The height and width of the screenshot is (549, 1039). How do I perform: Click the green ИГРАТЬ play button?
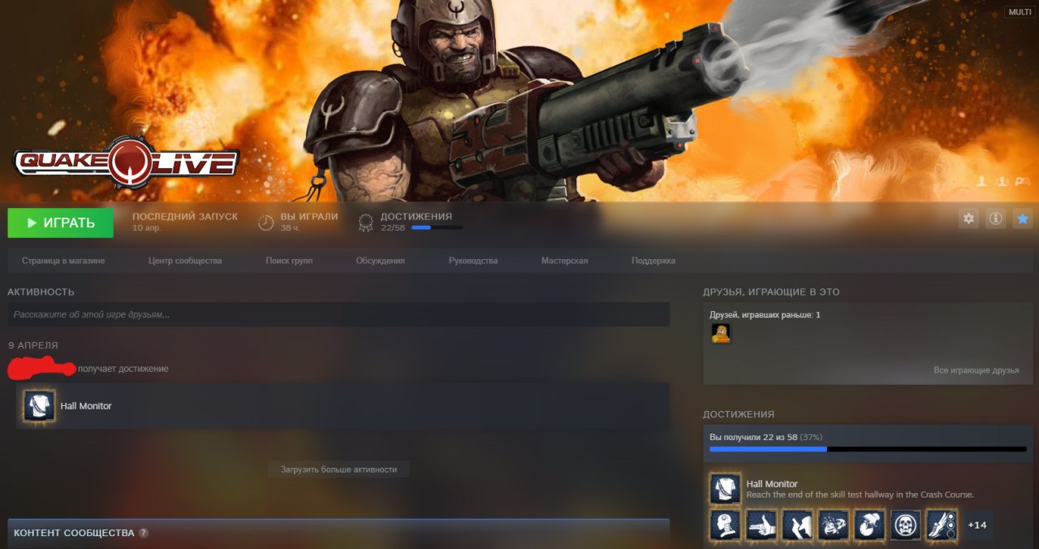coord(60,223)
